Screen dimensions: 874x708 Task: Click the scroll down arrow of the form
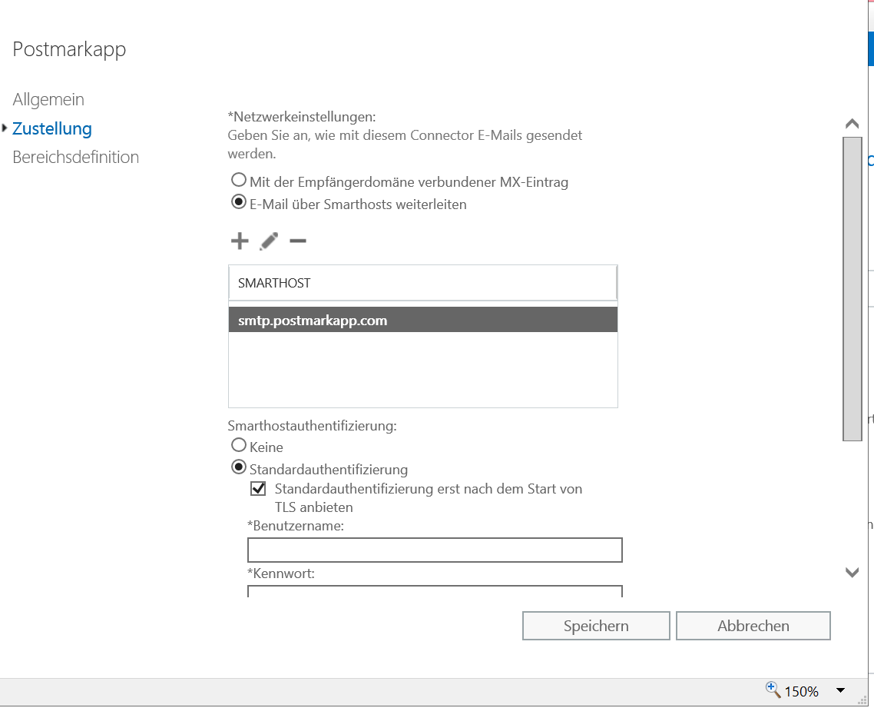(852, 573)
